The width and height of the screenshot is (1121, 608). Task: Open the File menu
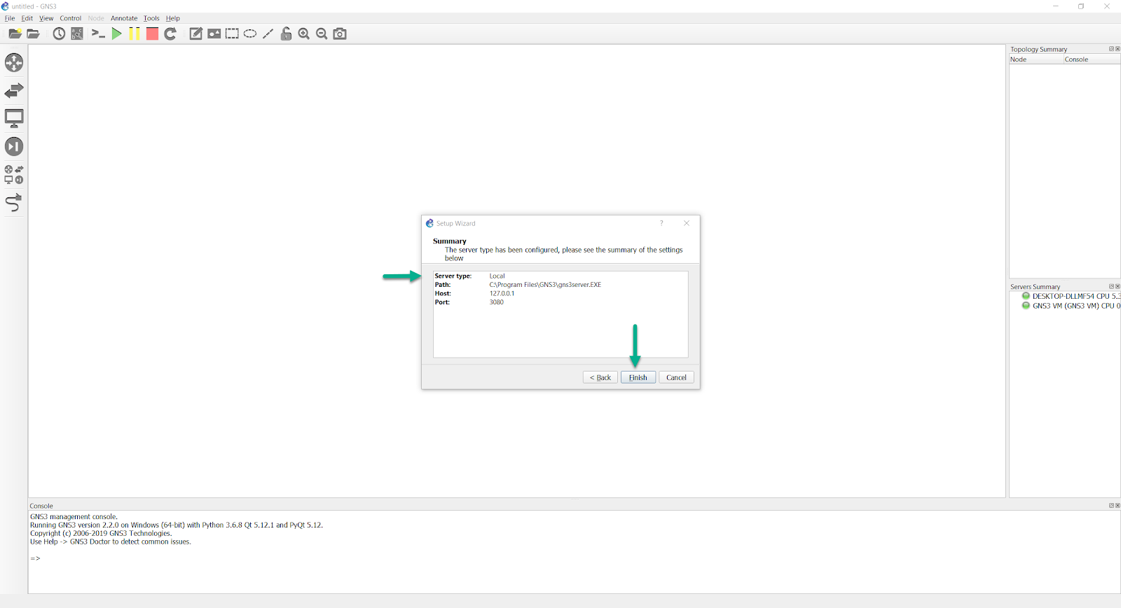pyautogui.click(x=10, y=18)
